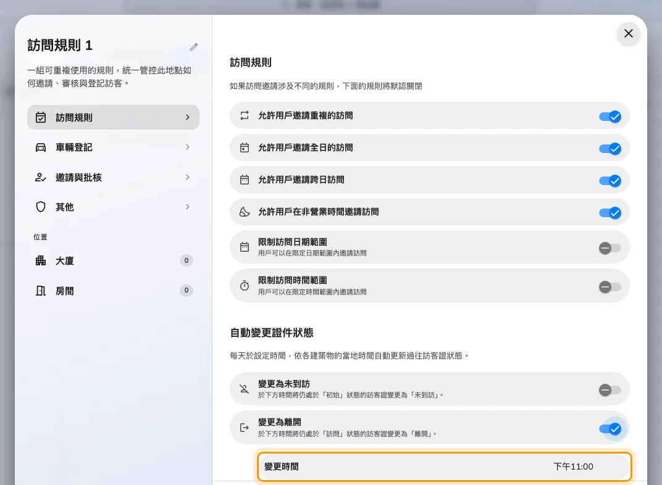Screen dimensions: 662x485
Task: Click the 自動變更證件狀態 heading
Action: [x=272, y=333]
